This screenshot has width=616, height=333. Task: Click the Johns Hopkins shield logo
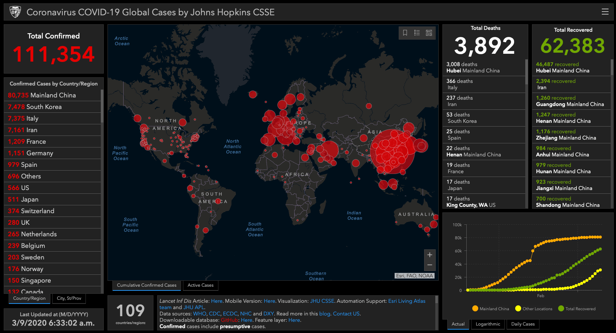(15, 12)
